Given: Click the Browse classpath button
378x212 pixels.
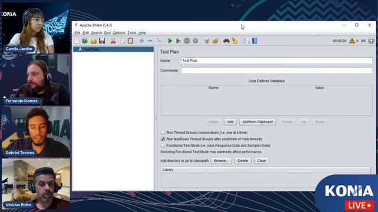Looking at the screenshot, I should 221,161.
